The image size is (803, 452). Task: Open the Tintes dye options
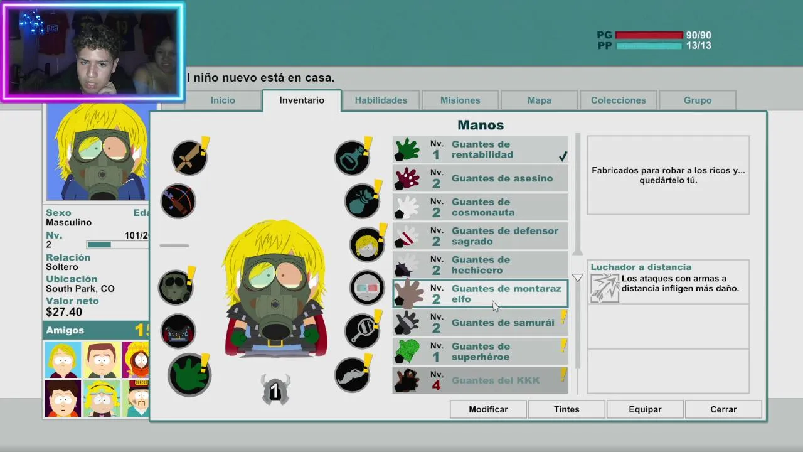566,409
